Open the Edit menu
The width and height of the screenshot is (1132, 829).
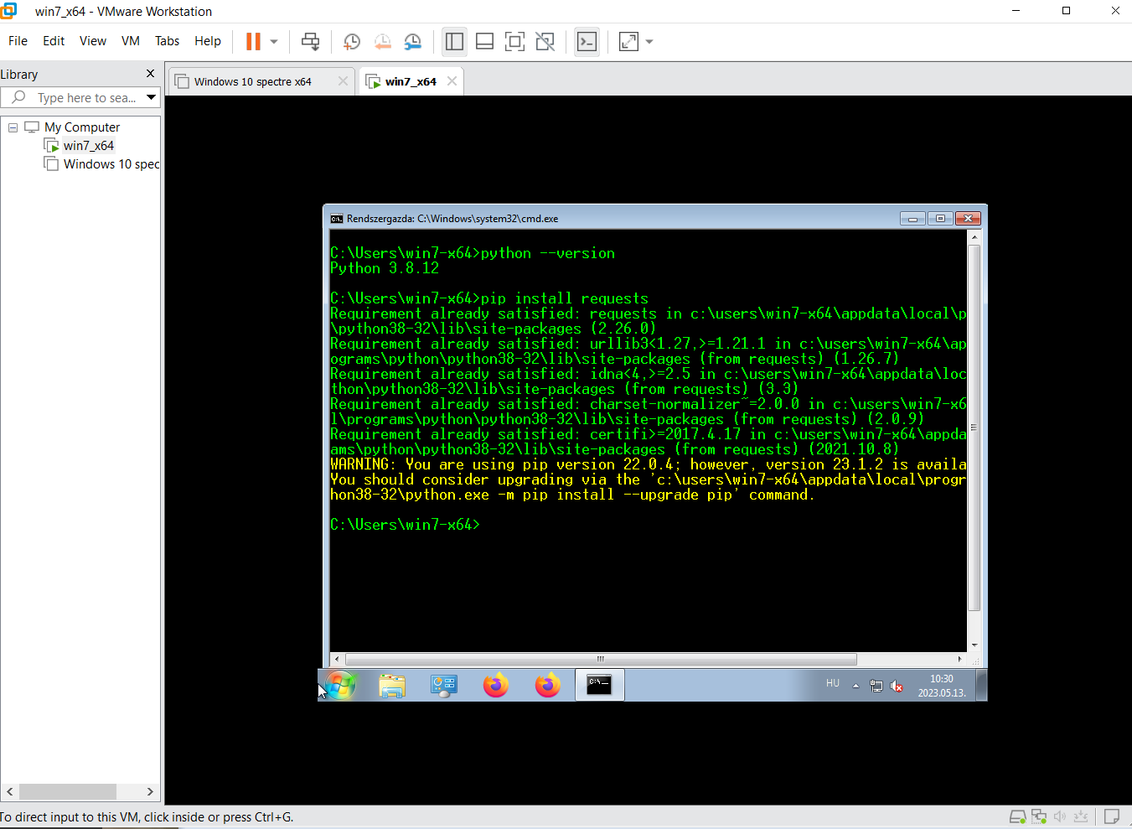click(x=54, y=41)
